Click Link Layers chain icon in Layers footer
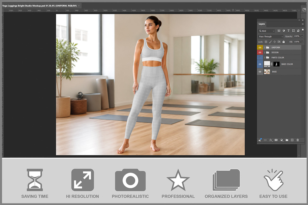Image resolution: width=308 pixels, height=205 pixels. (x=265, y=140)
